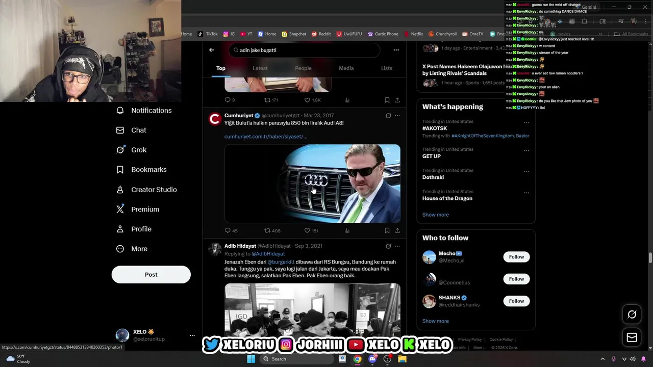Image resolution: width=653 pixels, height=367 pixels.
Task: Bookmark the post with 1.8K likes
Action: point(387,100)
